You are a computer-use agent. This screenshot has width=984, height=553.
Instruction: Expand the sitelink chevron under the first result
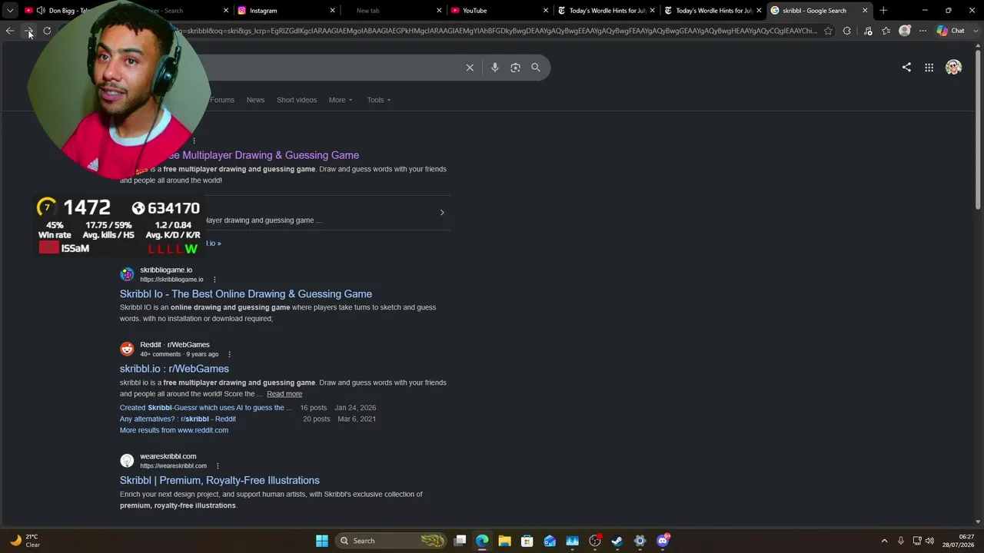(442, 213)
